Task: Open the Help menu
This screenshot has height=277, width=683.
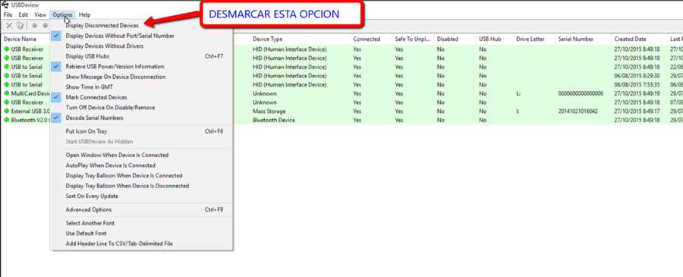Action: 85,15
